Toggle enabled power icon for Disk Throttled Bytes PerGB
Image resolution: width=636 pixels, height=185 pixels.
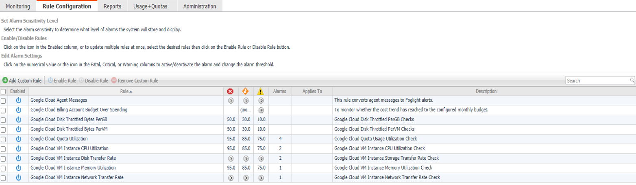(x=18, y=120)
